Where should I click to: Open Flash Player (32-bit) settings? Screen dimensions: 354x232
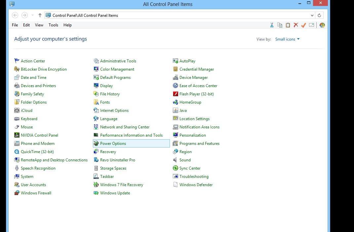point(197,94)
